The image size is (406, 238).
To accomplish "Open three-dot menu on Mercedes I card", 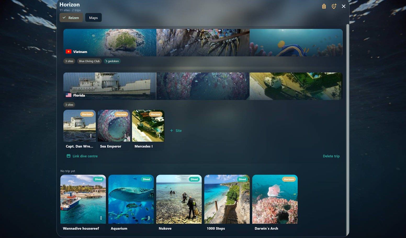I will pyautogui.click(x=159, y=136).
